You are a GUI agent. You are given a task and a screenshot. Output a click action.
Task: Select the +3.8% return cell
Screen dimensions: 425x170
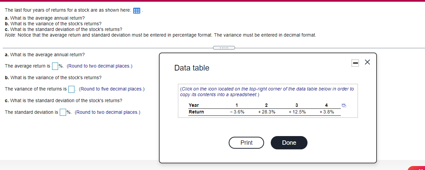[x=327, y=112]
